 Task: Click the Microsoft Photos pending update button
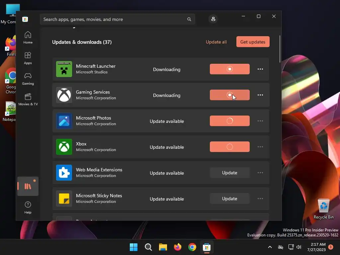click(230, 121)
